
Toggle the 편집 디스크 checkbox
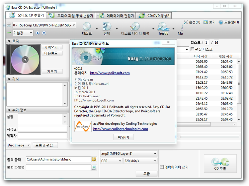pyautogui.click(x=192, y=49)
